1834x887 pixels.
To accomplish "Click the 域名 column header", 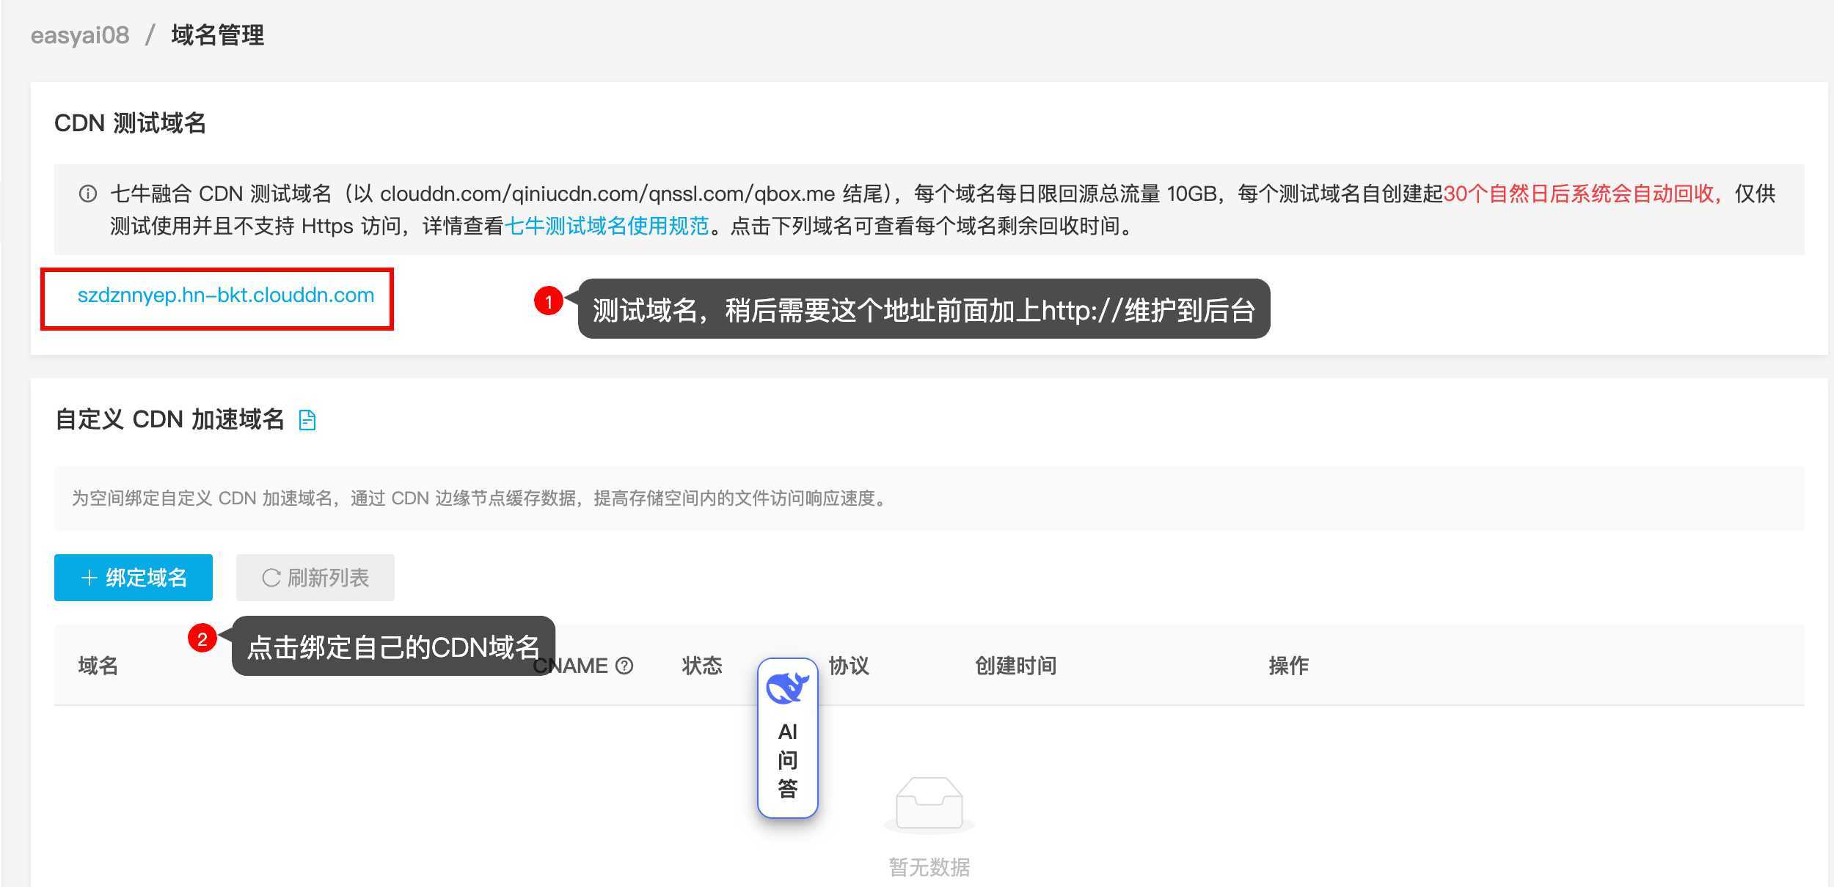I will [98, 666].
